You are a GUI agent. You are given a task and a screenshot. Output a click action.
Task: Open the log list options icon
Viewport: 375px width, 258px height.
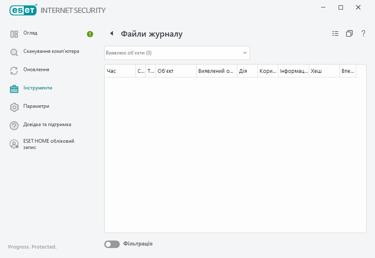pyautogui.click(x=335, y=33)
